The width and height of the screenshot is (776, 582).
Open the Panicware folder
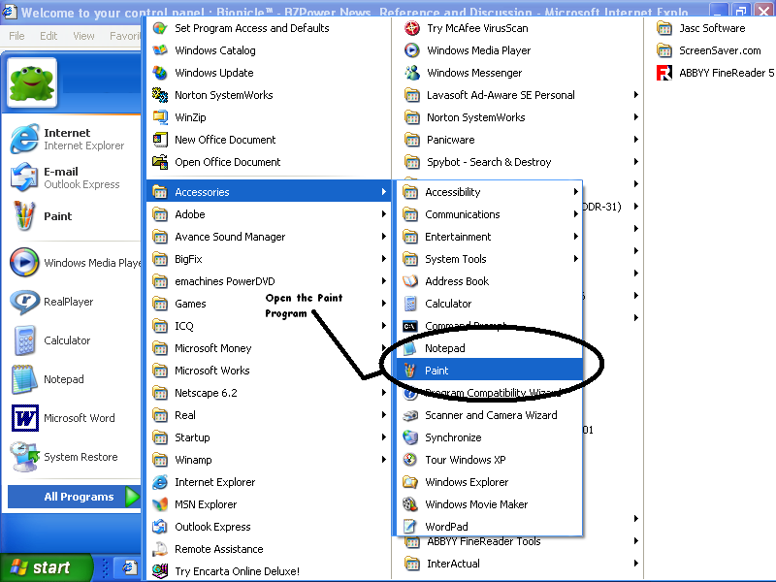(x=518, y=140)
